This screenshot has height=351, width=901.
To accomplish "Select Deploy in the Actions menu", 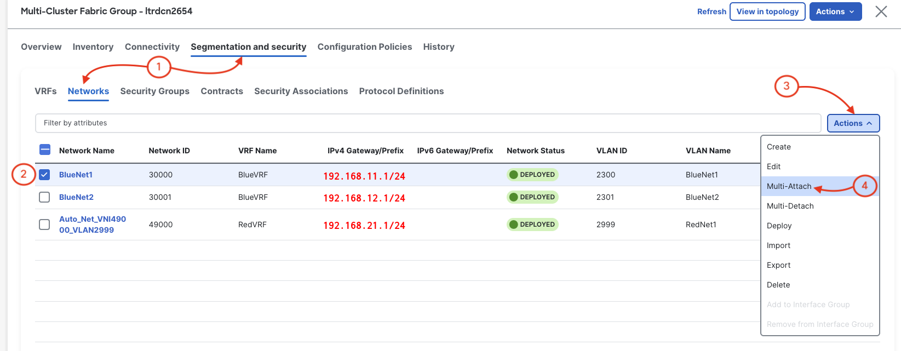I will click(x=779, y=226).
